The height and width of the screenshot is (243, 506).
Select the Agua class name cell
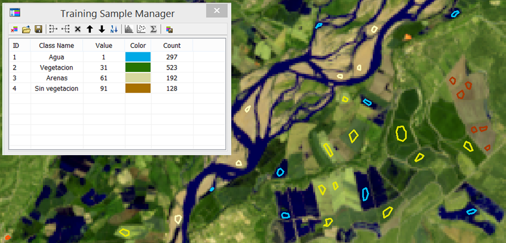tap(57, 57)
